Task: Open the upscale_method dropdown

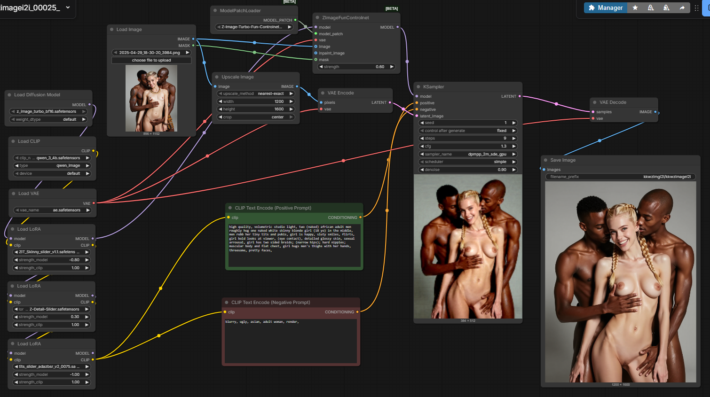Action: [256, 93]
